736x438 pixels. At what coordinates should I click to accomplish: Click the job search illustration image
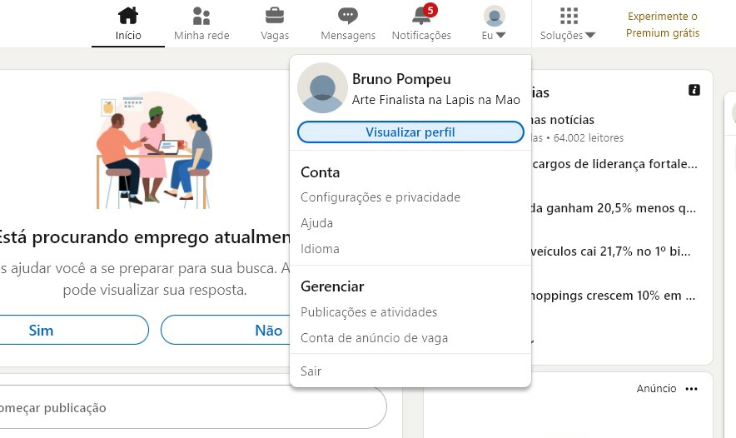coord(154,150)
